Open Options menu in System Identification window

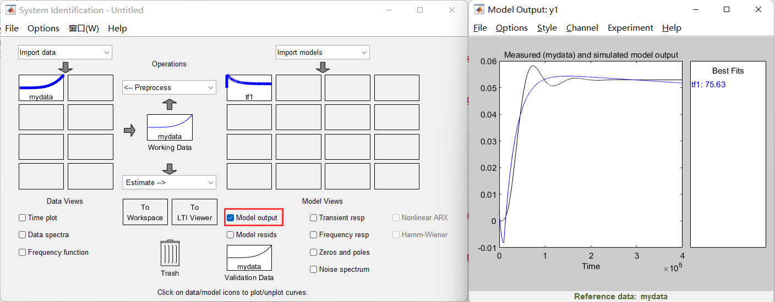[43, 28]
